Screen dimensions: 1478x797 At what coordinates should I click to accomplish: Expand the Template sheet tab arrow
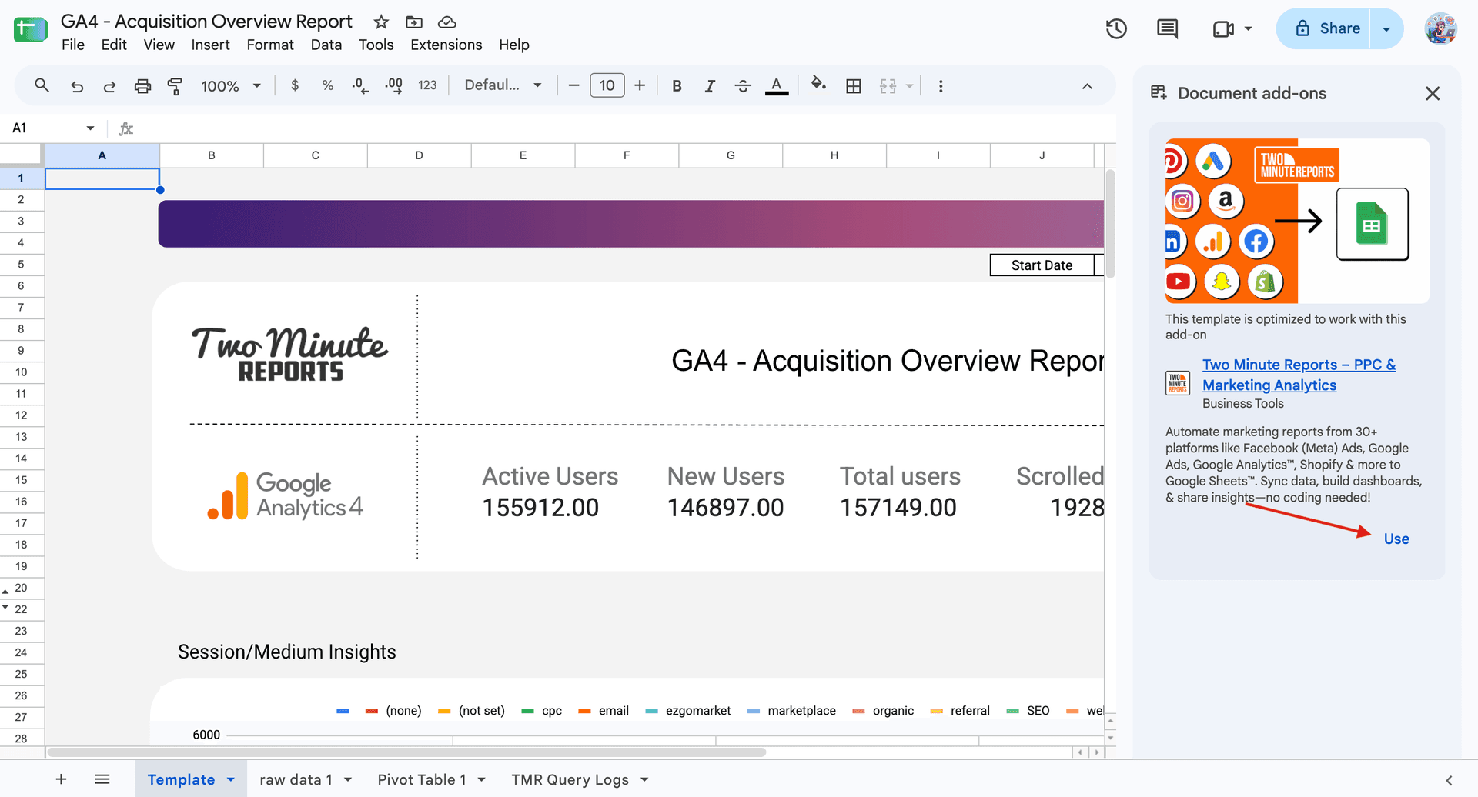click(231, 780)
